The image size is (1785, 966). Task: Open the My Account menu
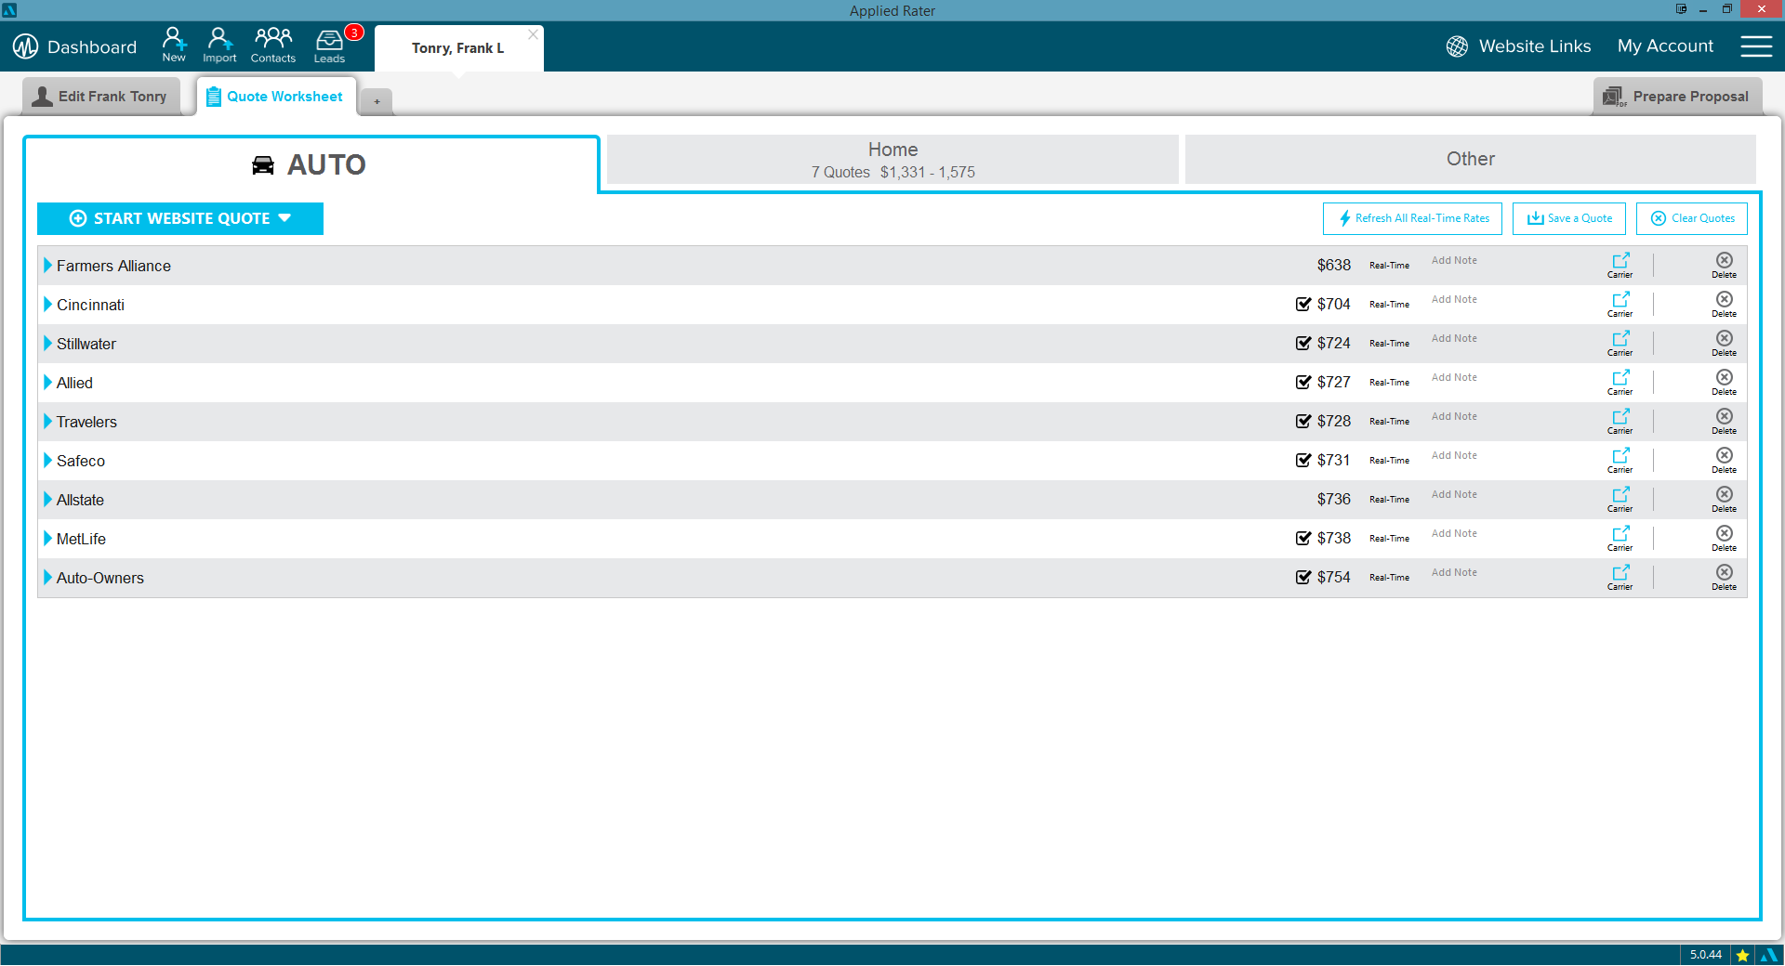(x=1665, y=46)
